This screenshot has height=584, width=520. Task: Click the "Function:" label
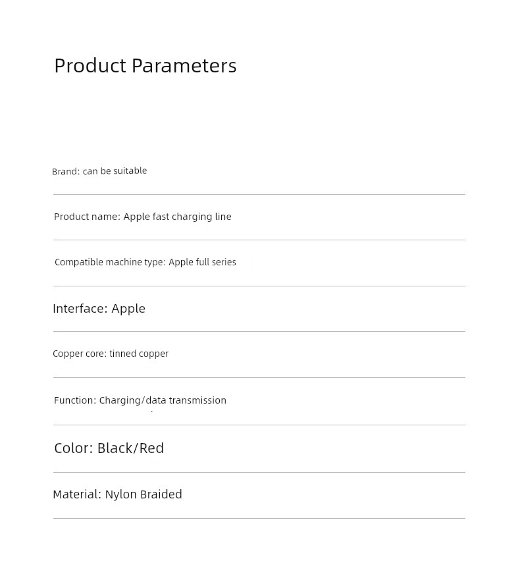click(x=75, y=400)
